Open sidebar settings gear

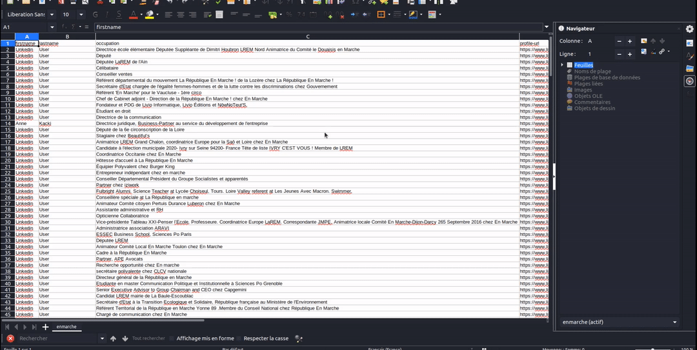click(689, 29)
